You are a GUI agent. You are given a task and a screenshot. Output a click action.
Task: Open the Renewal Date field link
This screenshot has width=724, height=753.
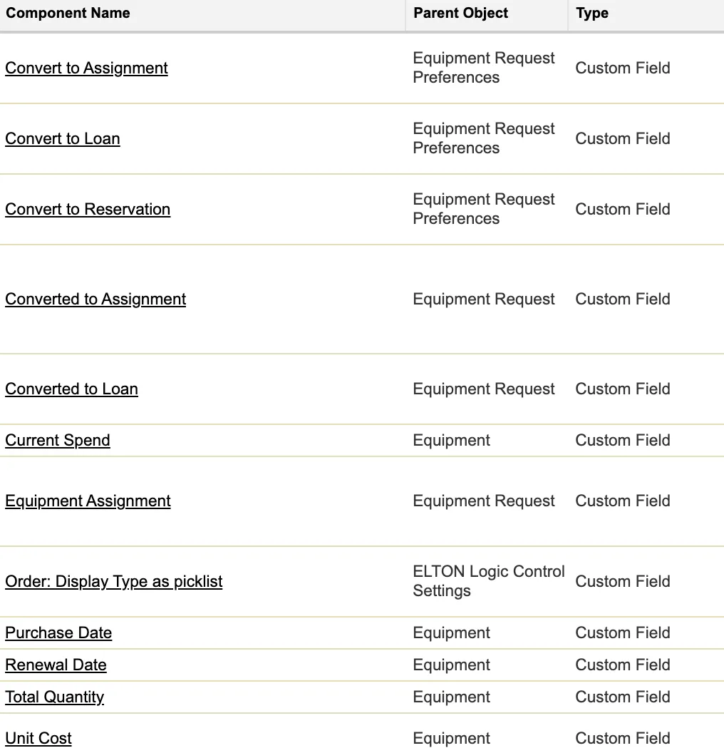coord(56,665)
